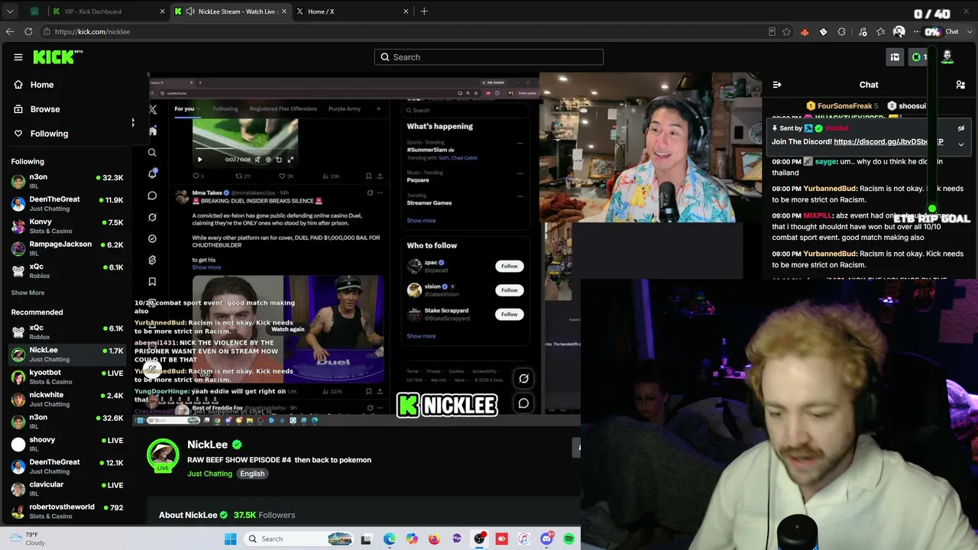Click the NickLee channel name under the stream

(208, 445)
